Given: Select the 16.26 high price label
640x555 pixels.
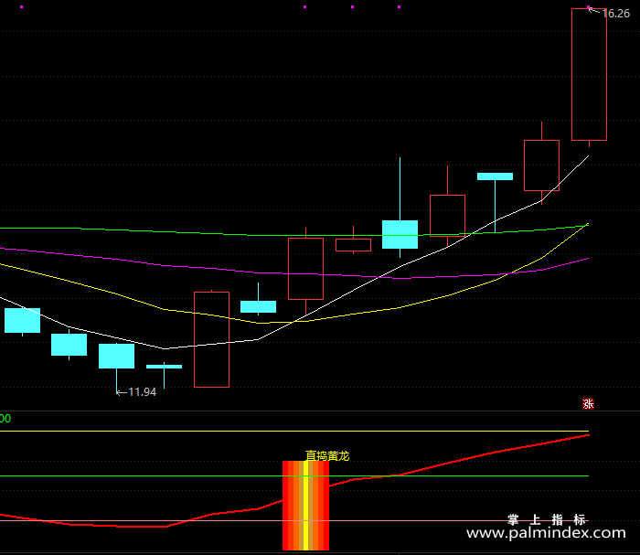Looking at the screenshot, I should (x=616, y=14).
